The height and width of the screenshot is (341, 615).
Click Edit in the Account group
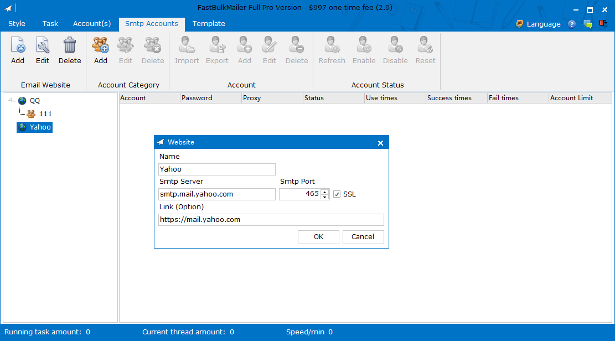270,50
